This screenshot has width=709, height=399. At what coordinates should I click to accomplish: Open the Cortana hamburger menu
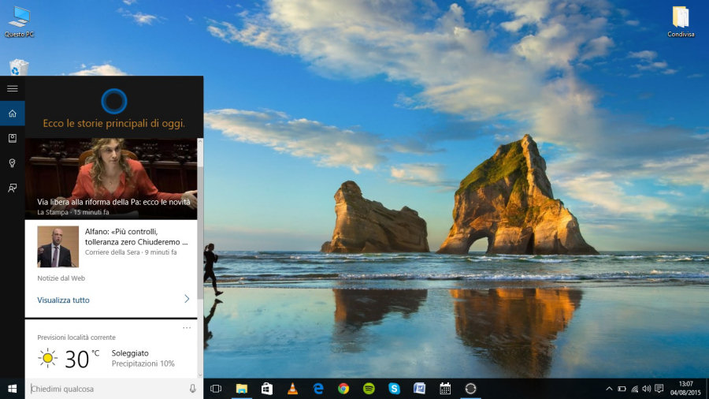[x=12, y=88]
